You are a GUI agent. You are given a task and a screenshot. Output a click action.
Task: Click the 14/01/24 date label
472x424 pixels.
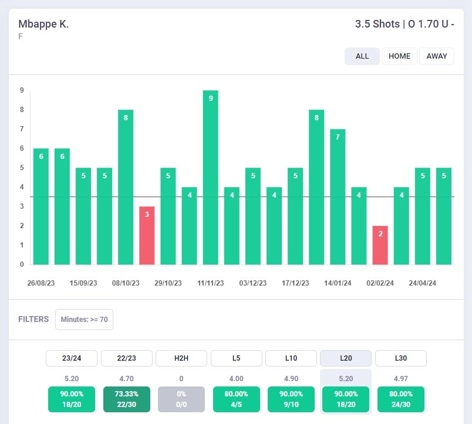pyautogui.click(x=338, y=283)
